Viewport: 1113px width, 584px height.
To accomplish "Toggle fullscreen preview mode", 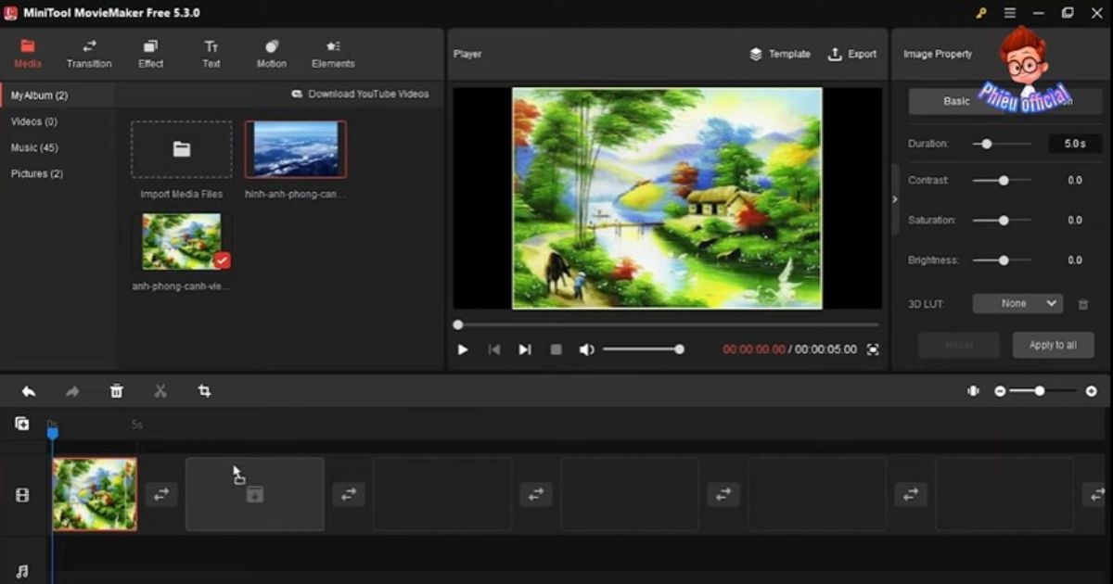I will point(873,349).
